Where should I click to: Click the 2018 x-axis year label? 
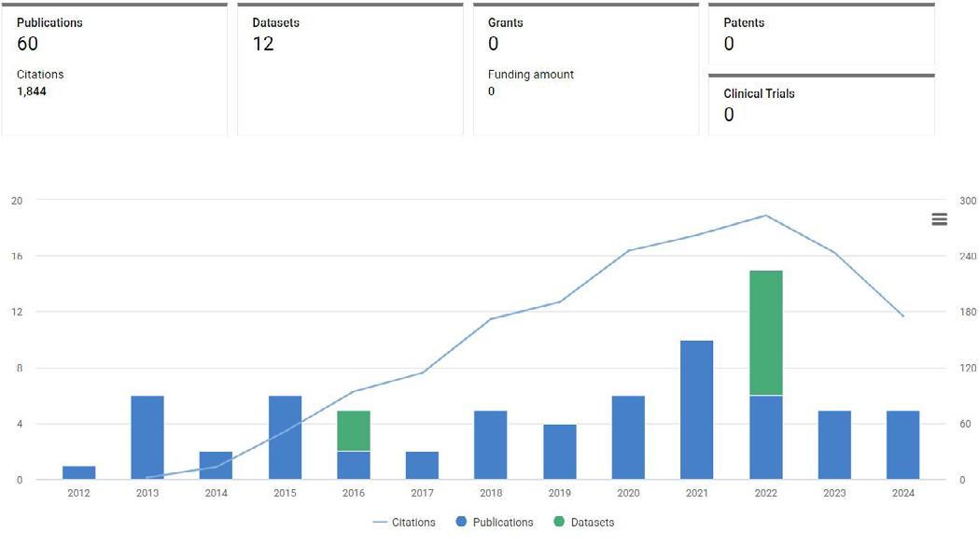pos(491,493)
